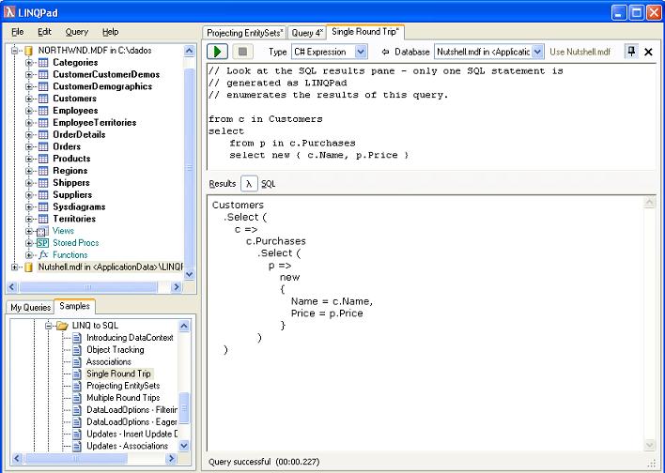Select the EmployeeTerritories table

[95, 123]
